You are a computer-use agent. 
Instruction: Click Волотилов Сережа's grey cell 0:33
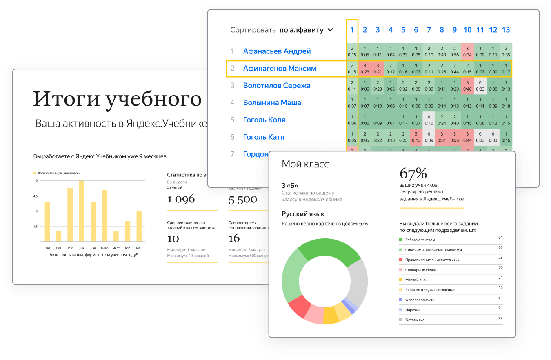480,86
